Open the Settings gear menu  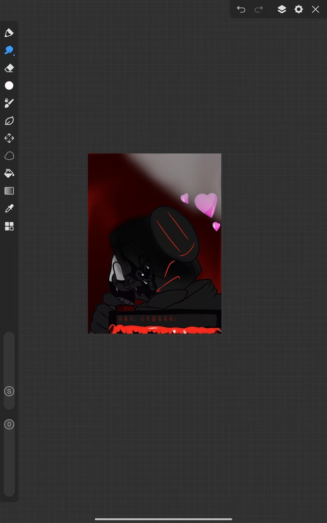coord(298,9)
